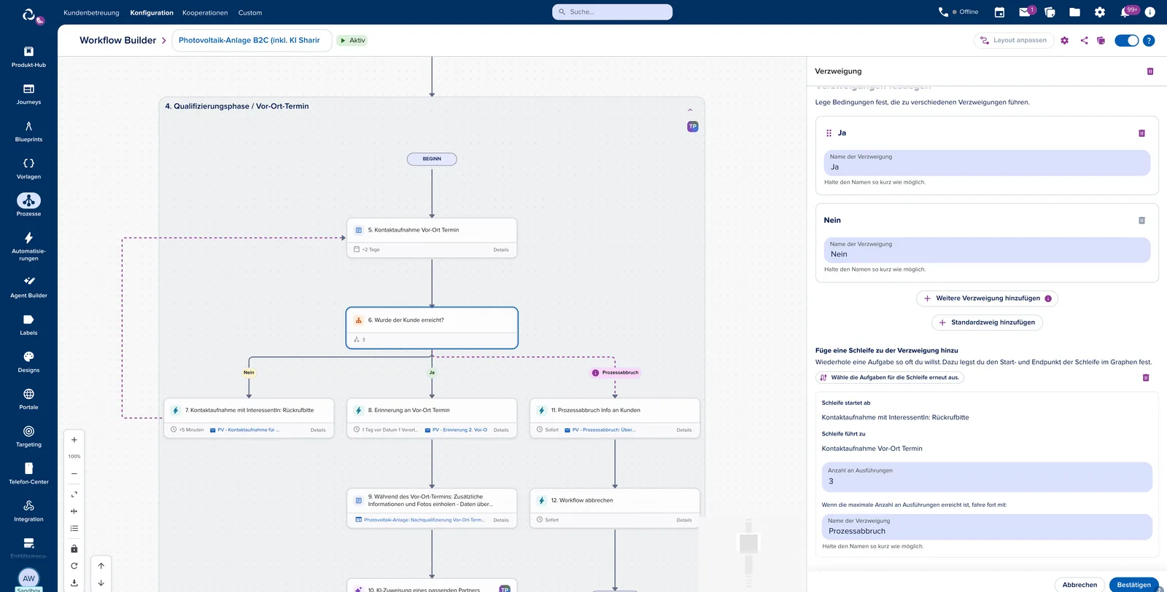The width and height of the screenshot is (1167, 592).
Task: Open the Kooperationen menu
Action: [x=205, y=12]
